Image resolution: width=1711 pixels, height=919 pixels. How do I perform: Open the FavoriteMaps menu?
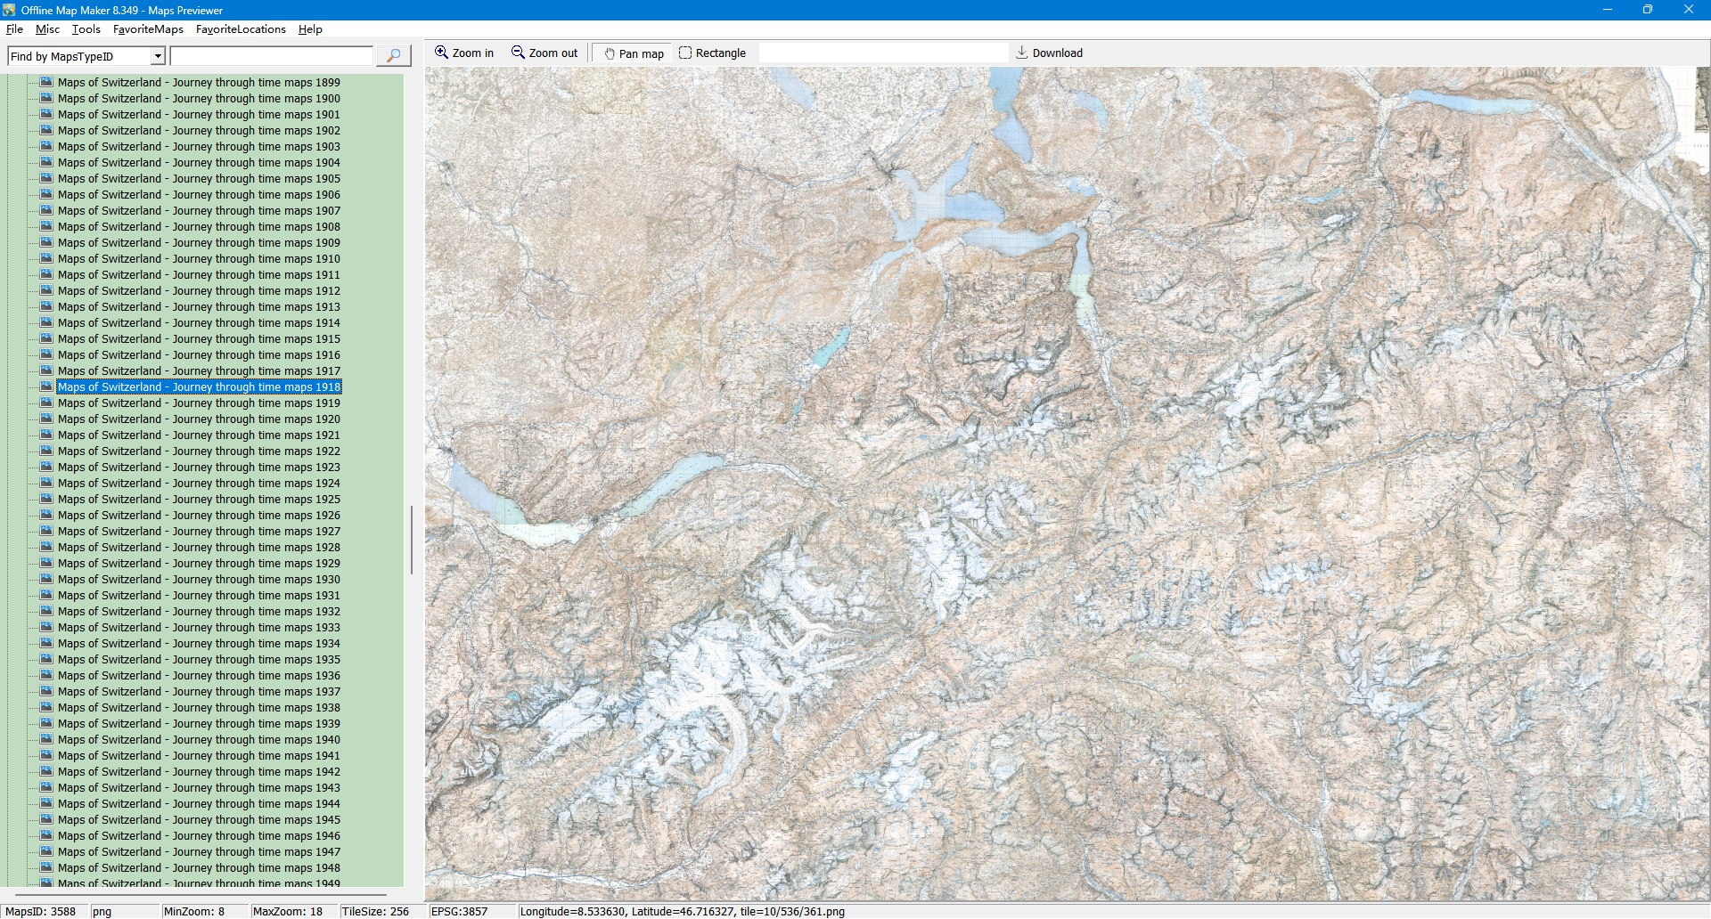tap(148, 29)
